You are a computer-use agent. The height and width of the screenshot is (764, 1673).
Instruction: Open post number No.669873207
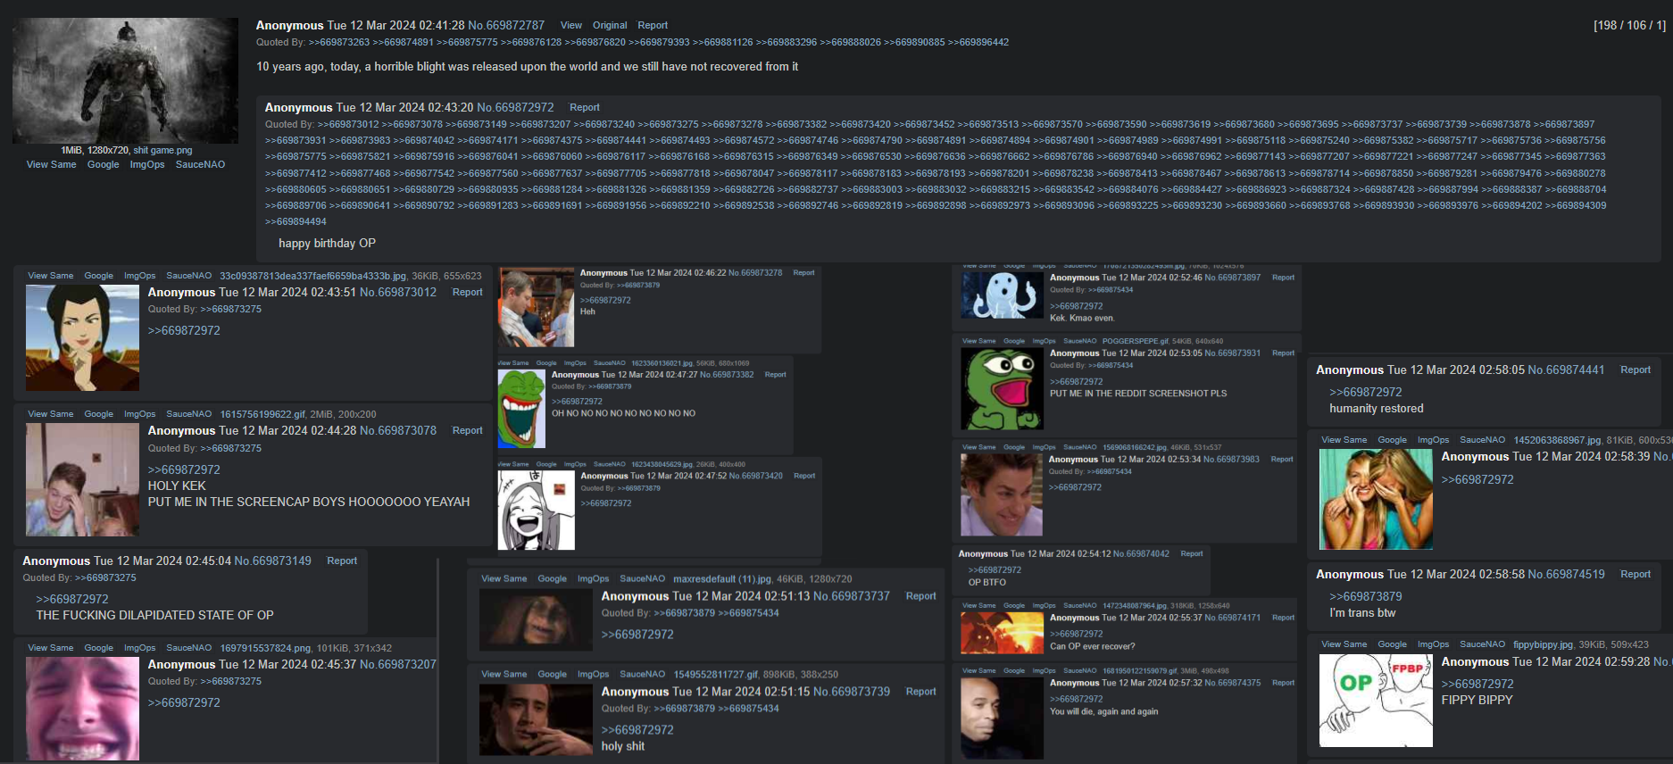[398, 664]
